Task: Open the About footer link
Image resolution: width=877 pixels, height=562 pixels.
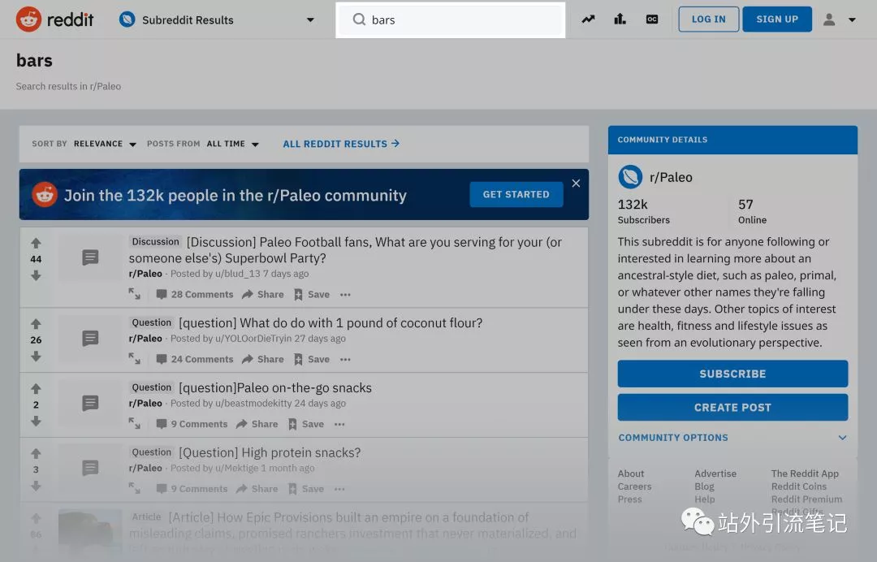Action: [x=631, y=473]
